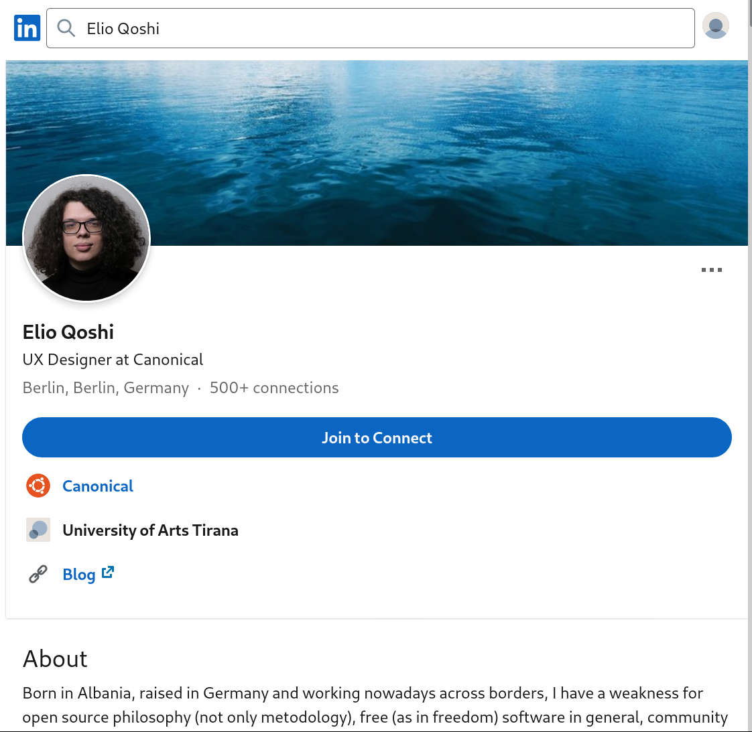Open the Canonical company link

(x=98, y=486)
